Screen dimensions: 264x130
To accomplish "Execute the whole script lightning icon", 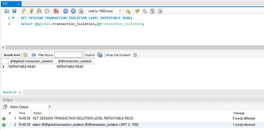I will 24,11.
